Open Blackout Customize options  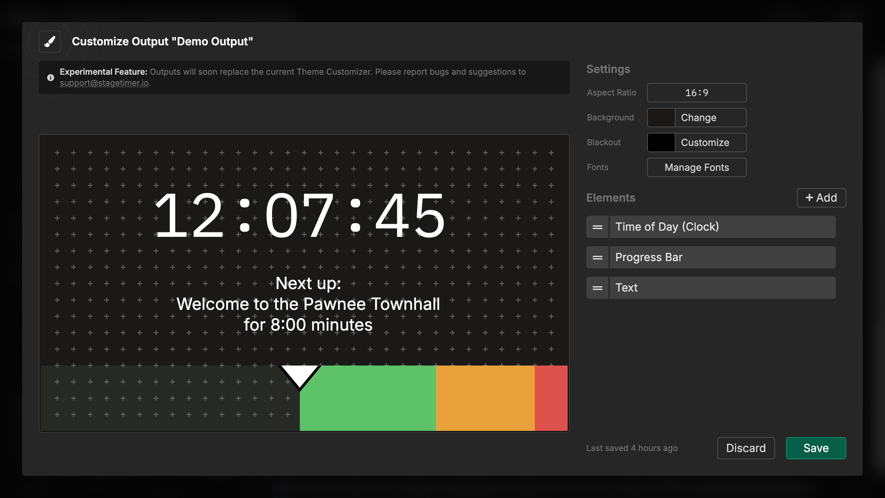[x=705, y=142]
